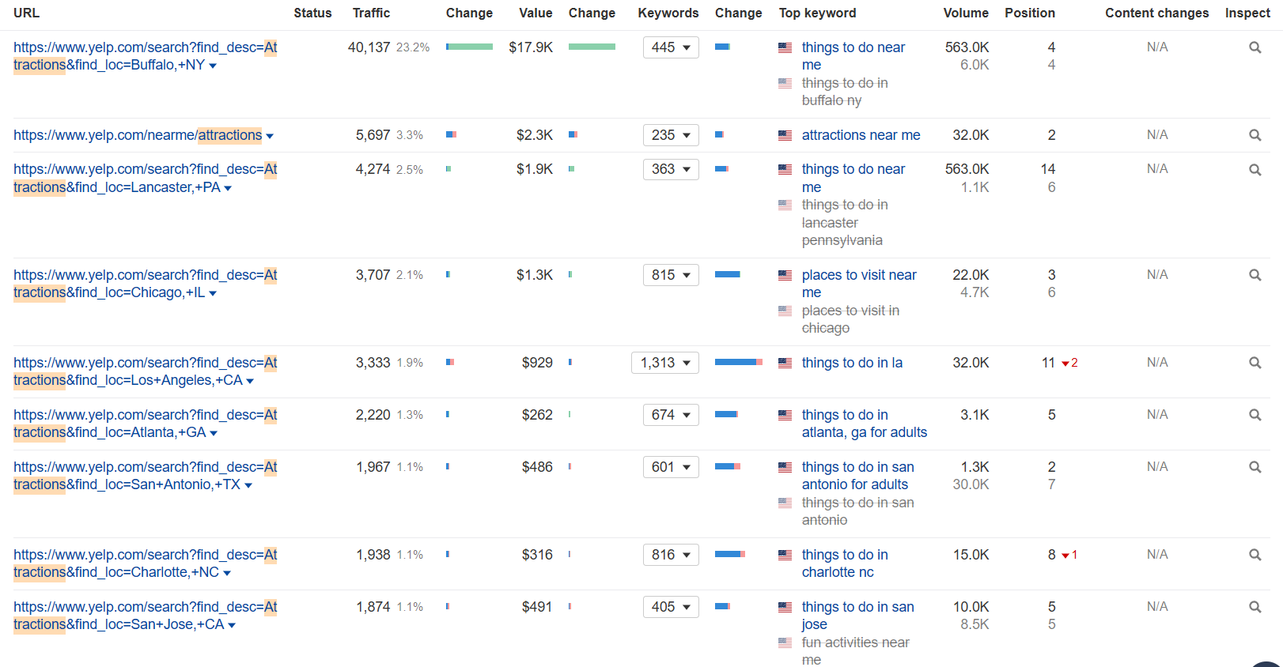Expand URL menu arrow for Lancaster, PA
The width and height of the screenshot is (1283, 667).
pyautogui.click(x=228, y=188)
